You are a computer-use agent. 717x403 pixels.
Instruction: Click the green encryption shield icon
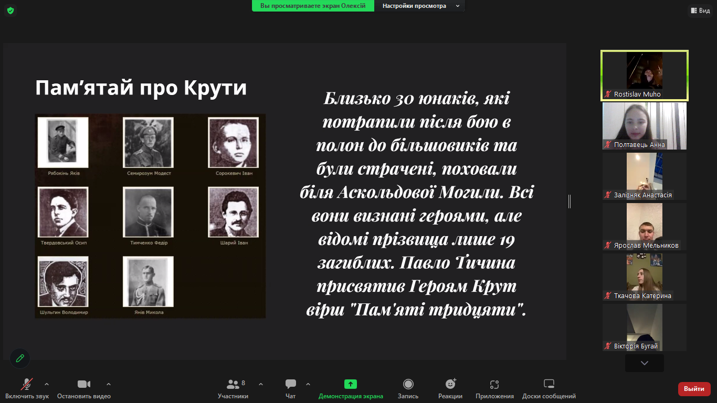pyautogui.click(x=10, y=10)
